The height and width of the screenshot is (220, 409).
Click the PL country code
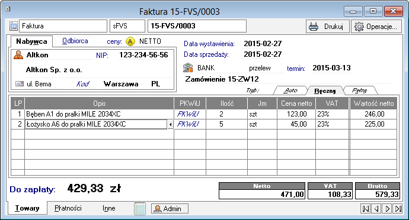coord(156,84)
